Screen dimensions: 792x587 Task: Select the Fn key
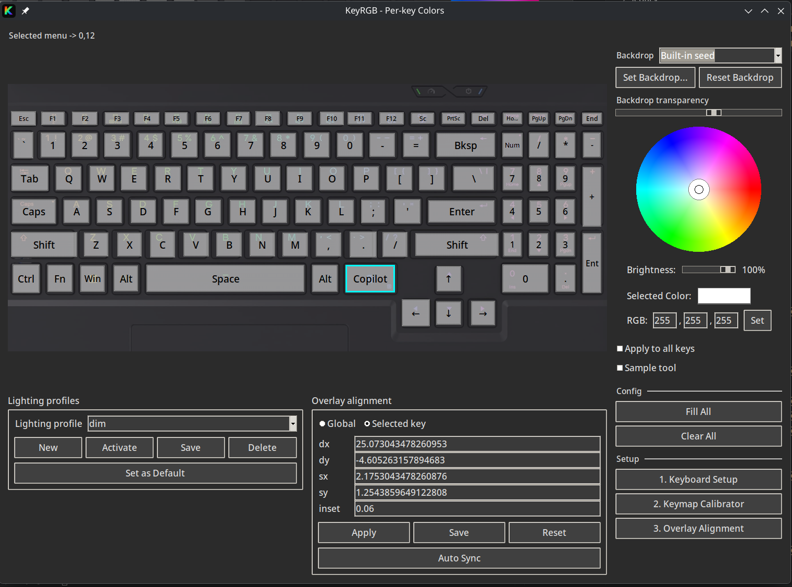[x=60, y=279]
